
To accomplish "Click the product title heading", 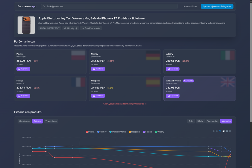I will pos(91,18).
